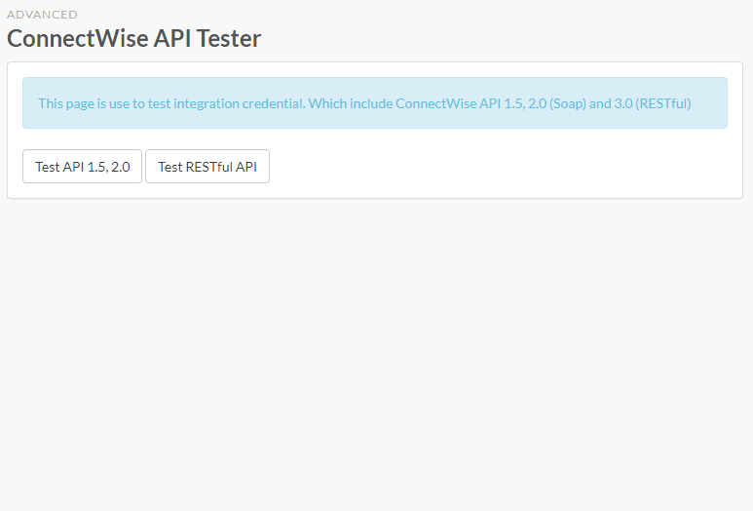Click the blue info alert banner
This screenshot has width=753, height=511.
click(375, 102)
